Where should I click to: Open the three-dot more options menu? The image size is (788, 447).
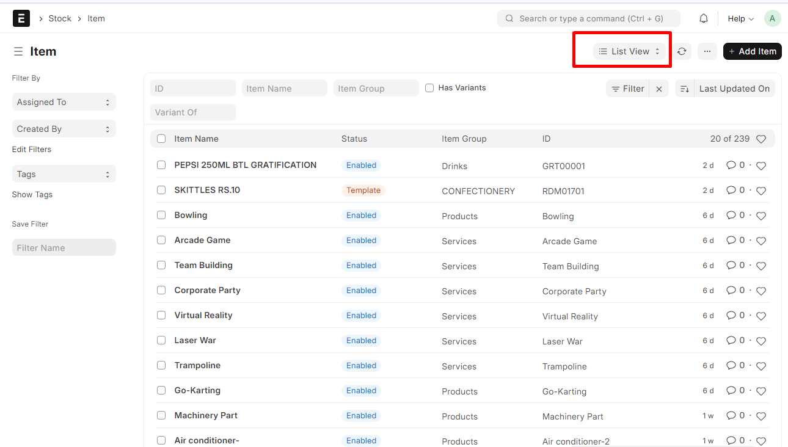coord(707,52)
